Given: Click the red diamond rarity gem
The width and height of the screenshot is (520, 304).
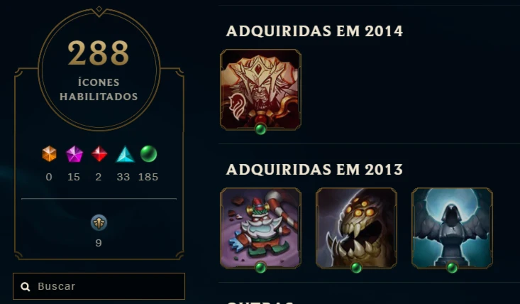Looking at the screenshot, I should click(99, 154).
